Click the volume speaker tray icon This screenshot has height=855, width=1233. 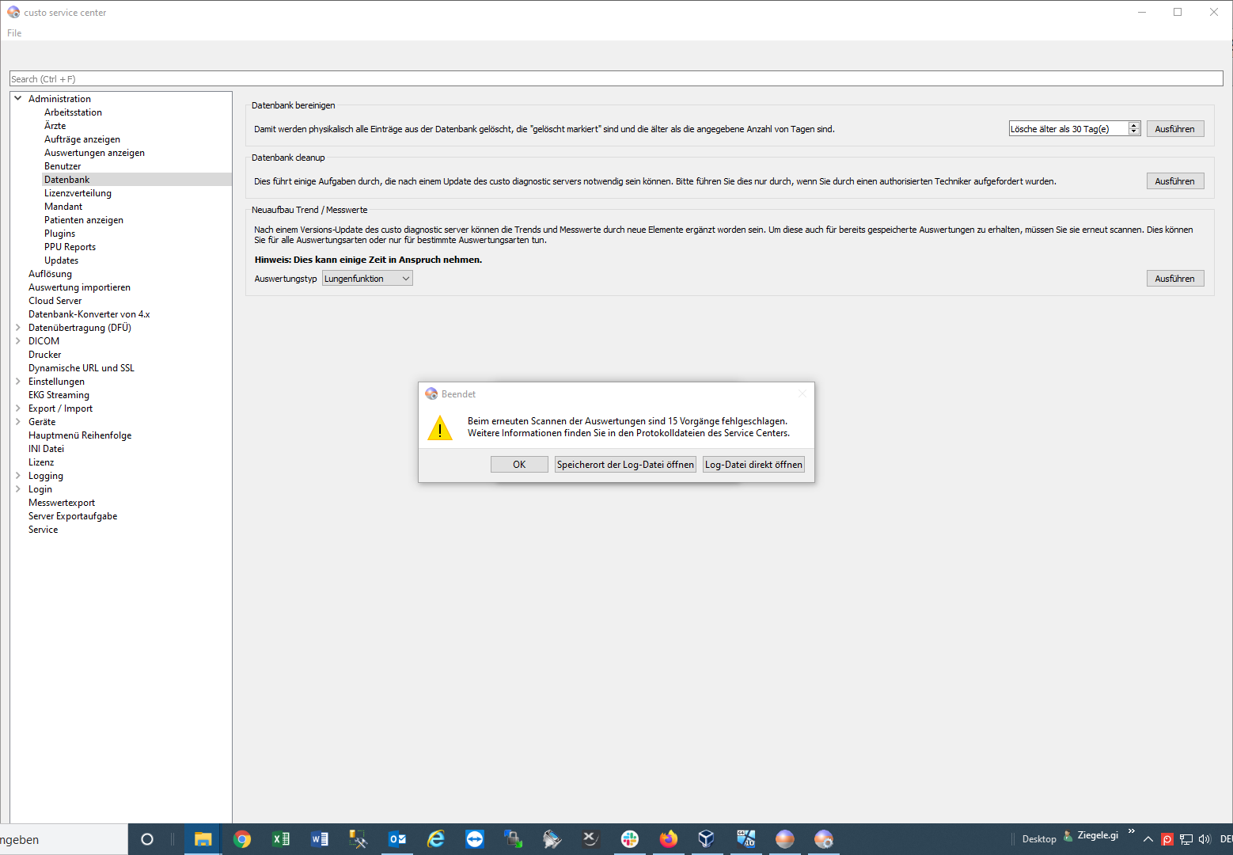click(1205, 839)
